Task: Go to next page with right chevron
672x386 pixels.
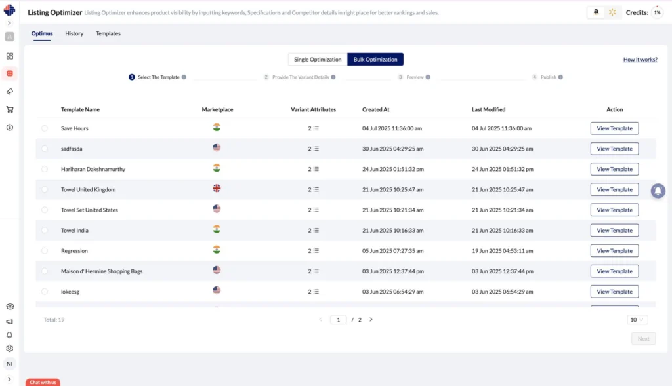Action: (371, 320)
